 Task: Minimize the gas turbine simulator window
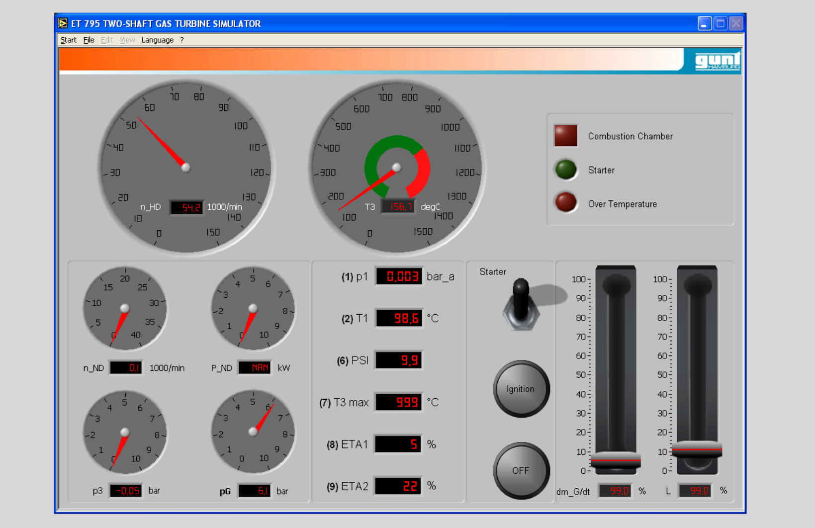coord(705,23)
